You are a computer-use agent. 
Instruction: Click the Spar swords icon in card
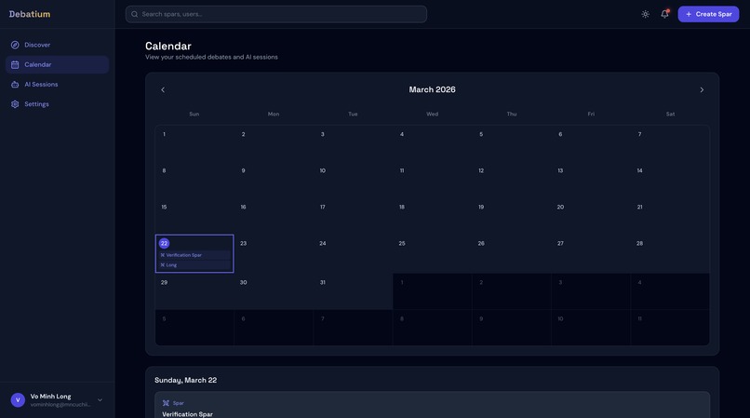tap(166, 403)
